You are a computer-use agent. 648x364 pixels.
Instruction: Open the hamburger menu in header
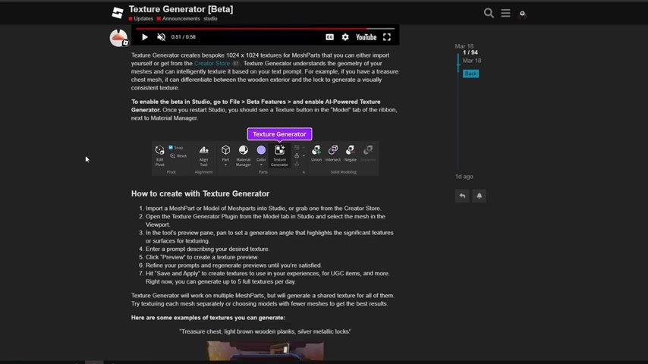point(505,13)
